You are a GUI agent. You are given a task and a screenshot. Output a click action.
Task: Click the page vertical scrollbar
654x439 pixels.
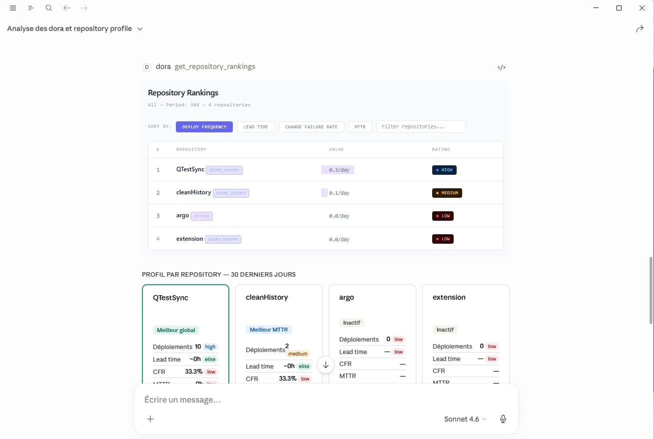651,290
